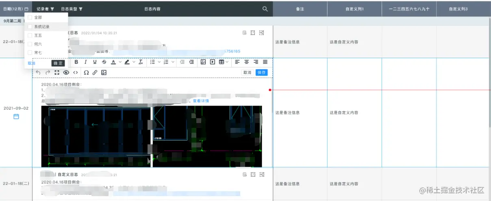Insert a table

coord(222,62)
